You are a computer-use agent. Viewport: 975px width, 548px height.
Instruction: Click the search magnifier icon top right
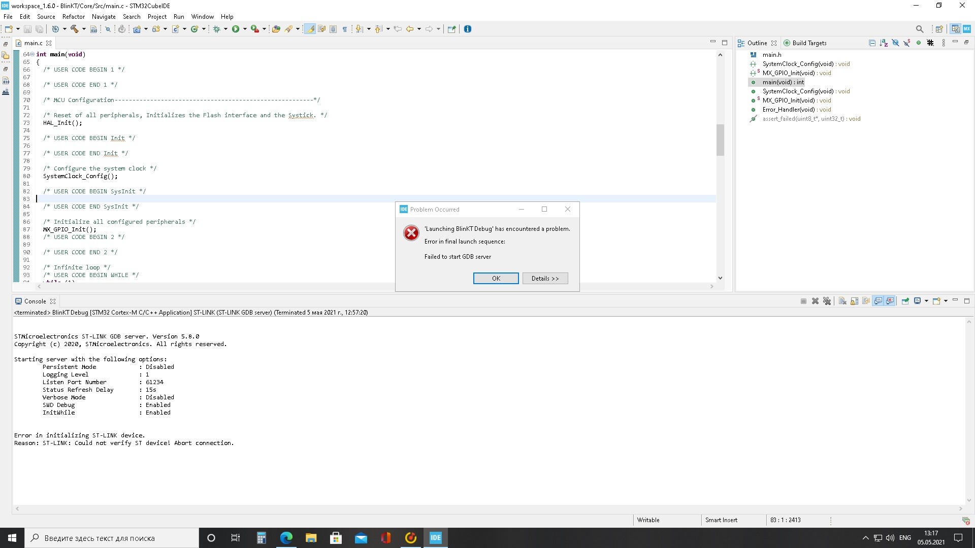coord(920,29)
